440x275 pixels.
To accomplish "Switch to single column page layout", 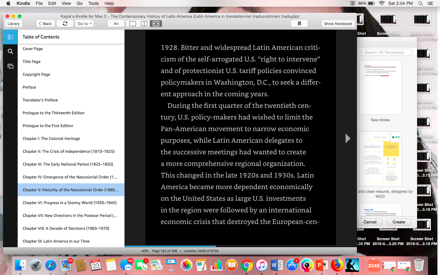I will point(133,24).
